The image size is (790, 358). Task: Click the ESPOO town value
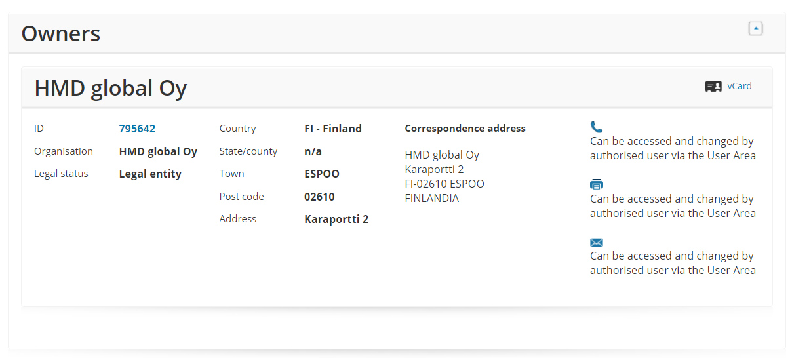pyautogui.click(x=322, y=174)
